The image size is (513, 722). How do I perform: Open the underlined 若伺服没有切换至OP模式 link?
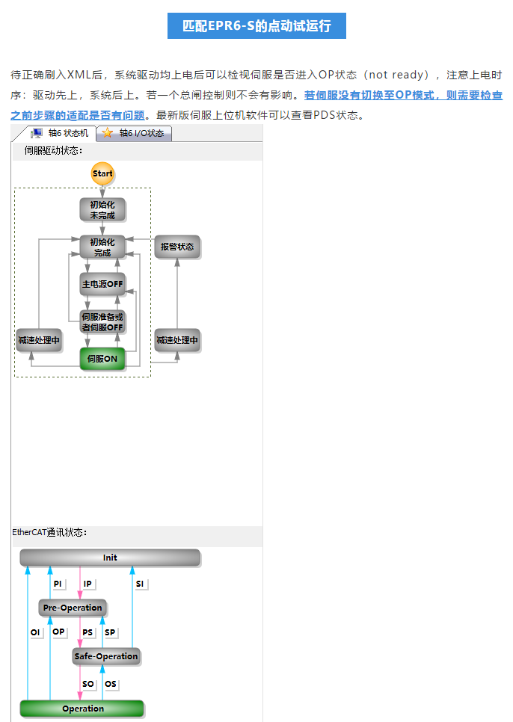tap(402, 96)
